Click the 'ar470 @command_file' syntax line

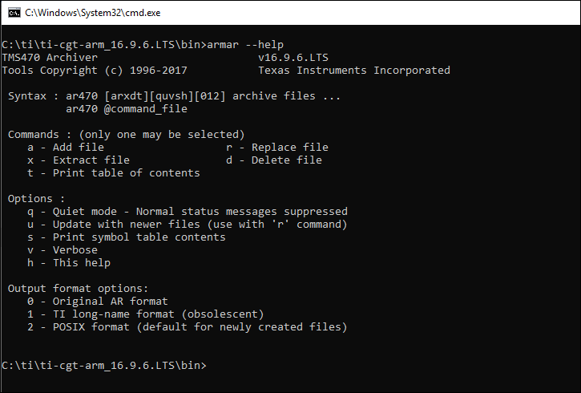click(x=126, y=109)
